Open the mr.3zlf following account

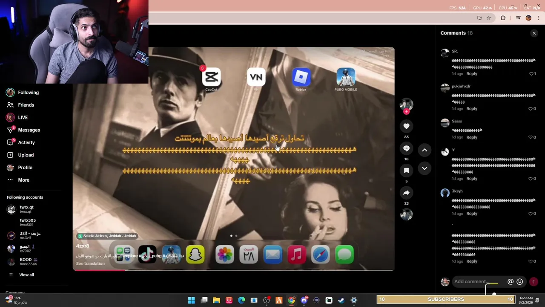point(24,235)
